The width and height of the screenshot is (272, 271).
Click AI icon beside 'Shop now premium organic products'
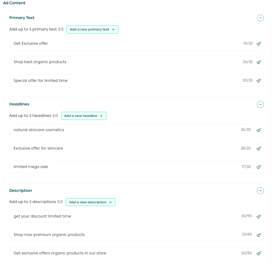click(259, 235)
